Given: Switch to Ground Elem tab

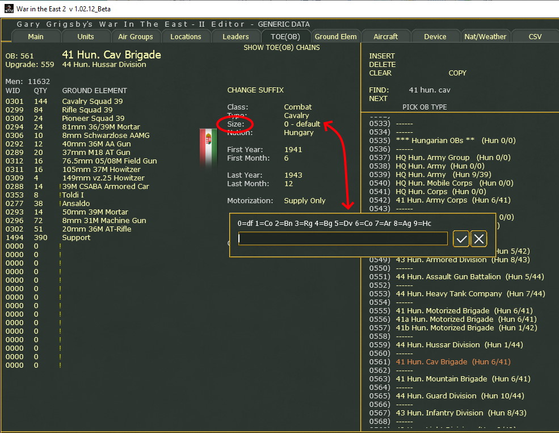Looking at the screenshot, I should (335, 37).
